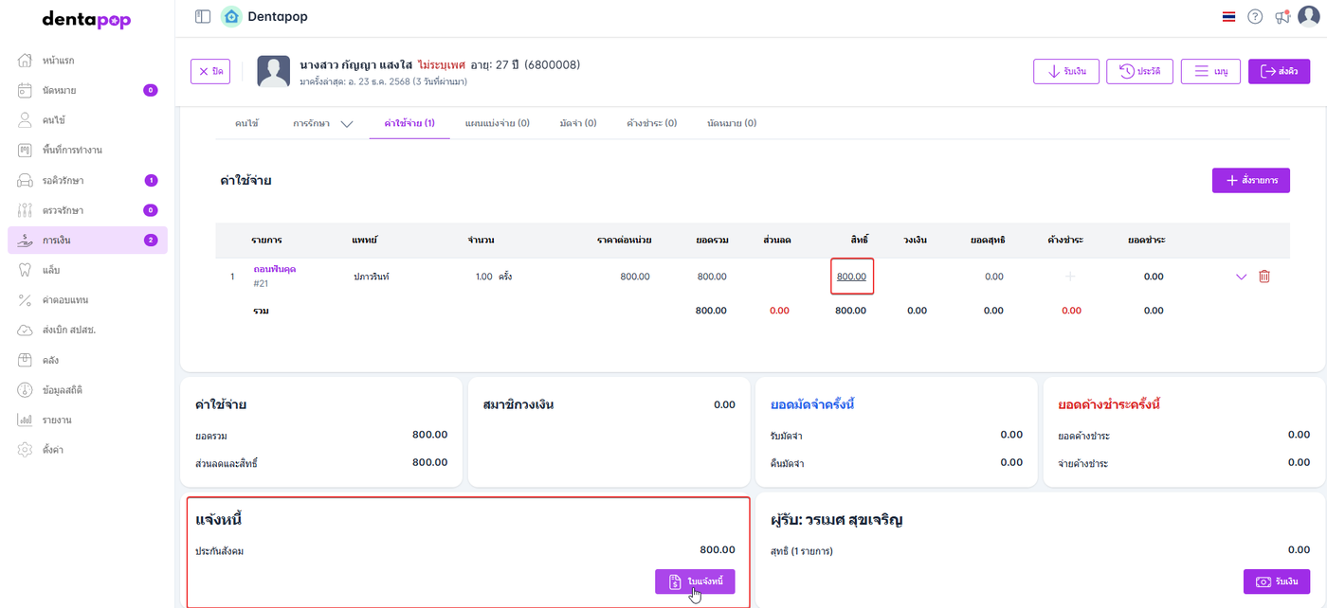Toggle the sidebar panel icon
Viewport: 1327px width, 608px height.
click(x=202, y=16)
